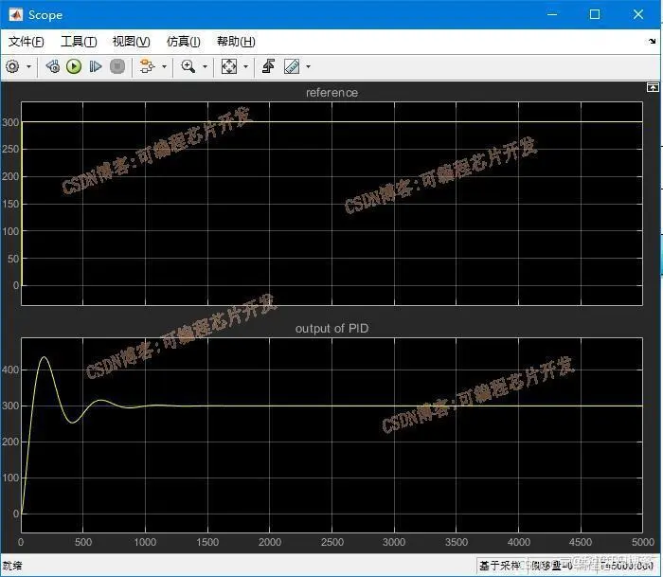Open the 帮助(H) menu
The height and width of the screenshot is (577, 663).
[236, 42]
